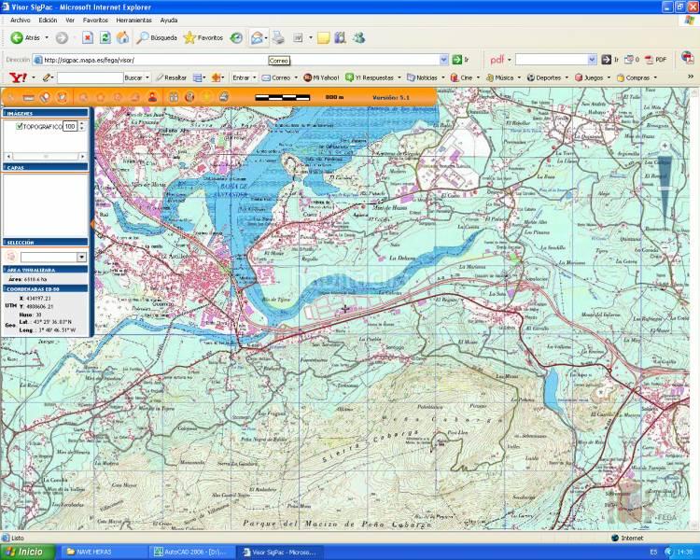Open the Selección dropdown list
The width and height of the screenshot is (700, 560).
(x=81, y=257)
